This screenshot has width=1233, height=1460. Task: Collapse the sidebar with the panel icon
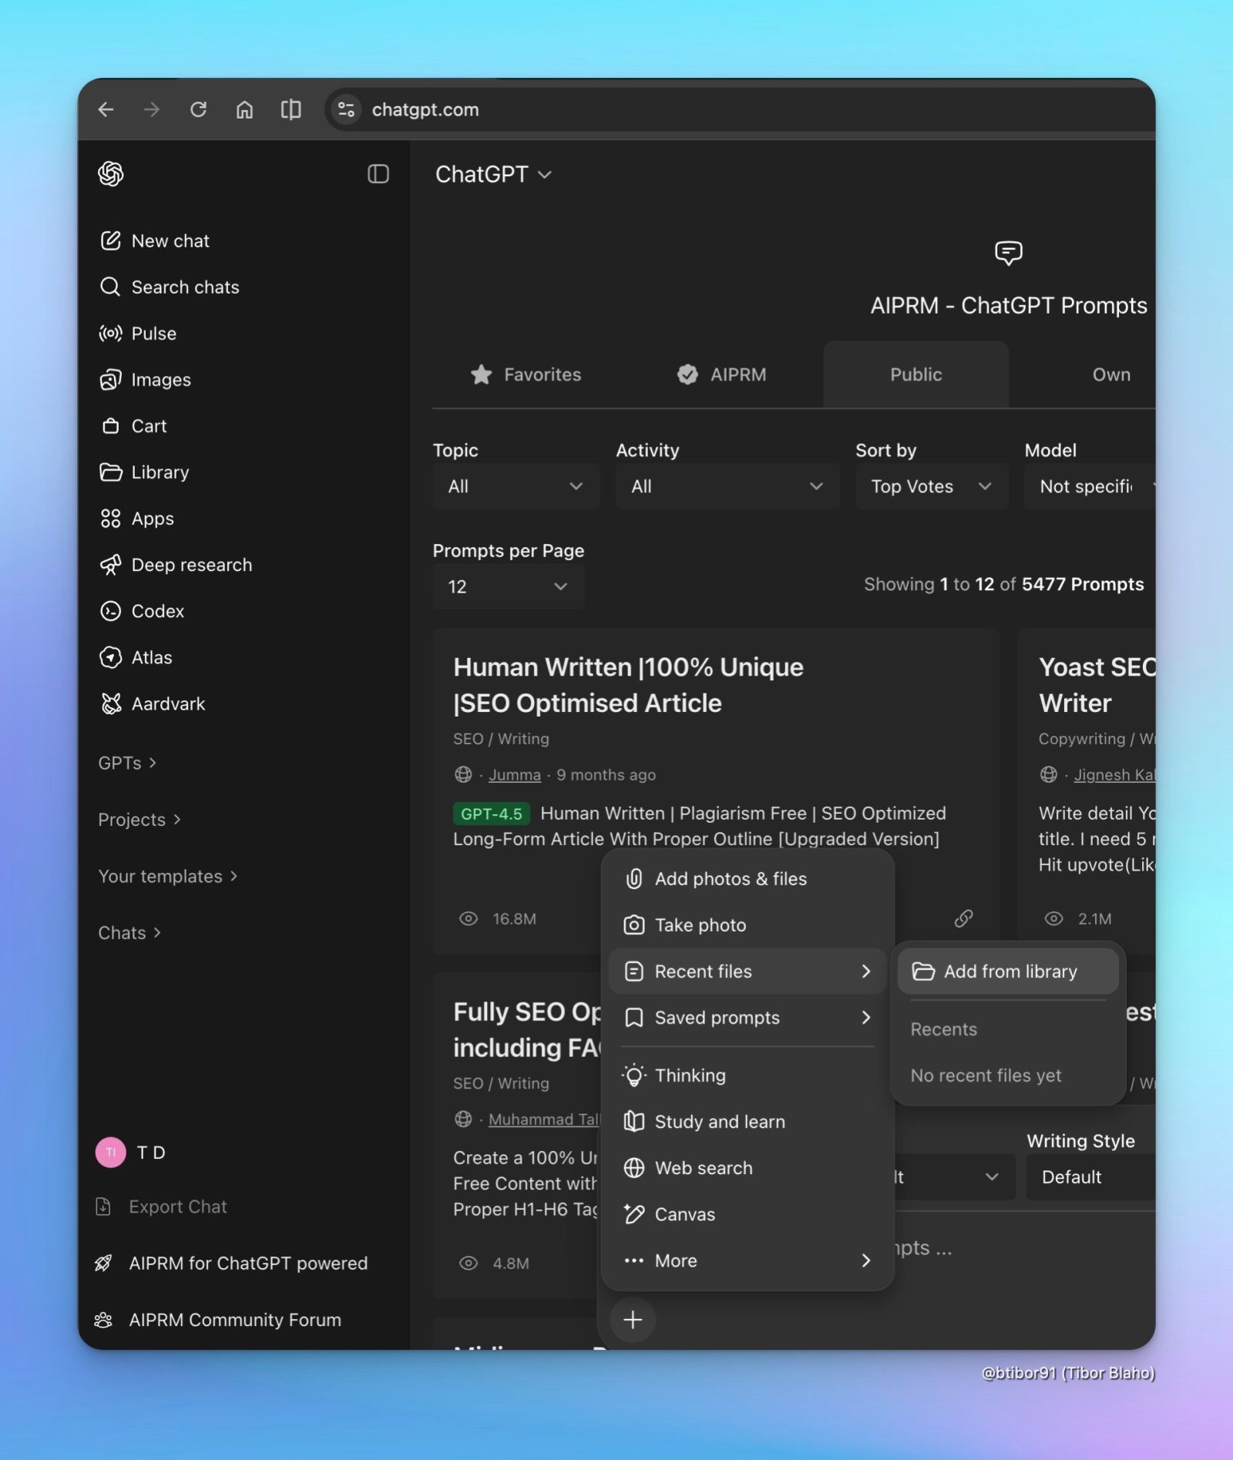click(x=378, y=174)
